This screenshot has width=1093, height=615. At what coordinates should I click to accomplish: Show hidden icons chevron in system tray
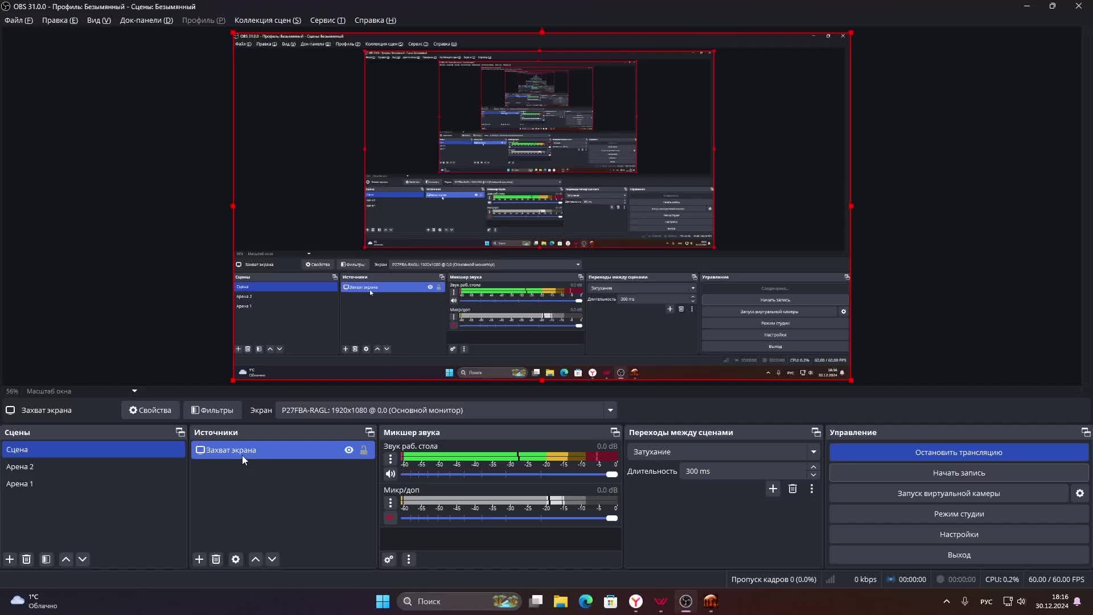pos(947,601)
